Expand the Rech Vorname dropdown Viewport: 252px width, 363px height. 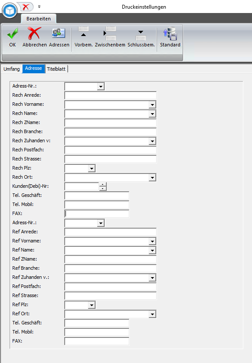(152, 105)
